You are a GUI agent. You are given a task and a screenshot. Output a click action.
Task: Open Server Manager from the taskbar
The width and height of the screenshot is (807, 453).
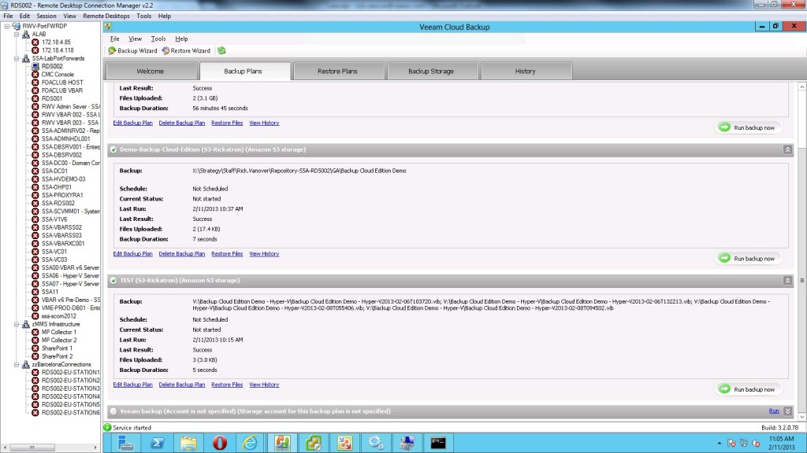[125, 443]
